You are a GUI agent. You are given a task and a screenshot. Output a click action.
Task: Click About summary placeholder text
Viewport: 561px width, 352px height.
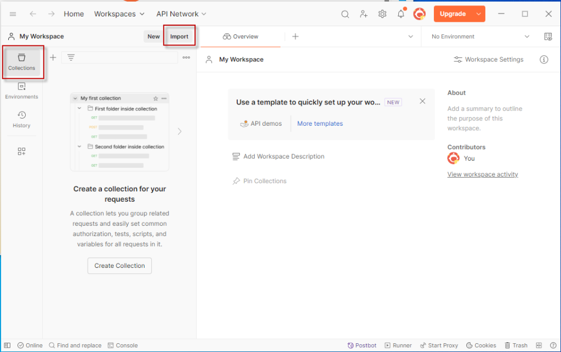click(x=485, y=118)
